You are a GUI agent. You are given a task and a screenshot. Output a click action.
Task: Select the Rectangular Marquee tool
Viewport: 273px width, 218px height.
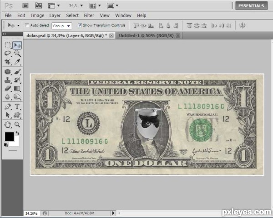7,45
